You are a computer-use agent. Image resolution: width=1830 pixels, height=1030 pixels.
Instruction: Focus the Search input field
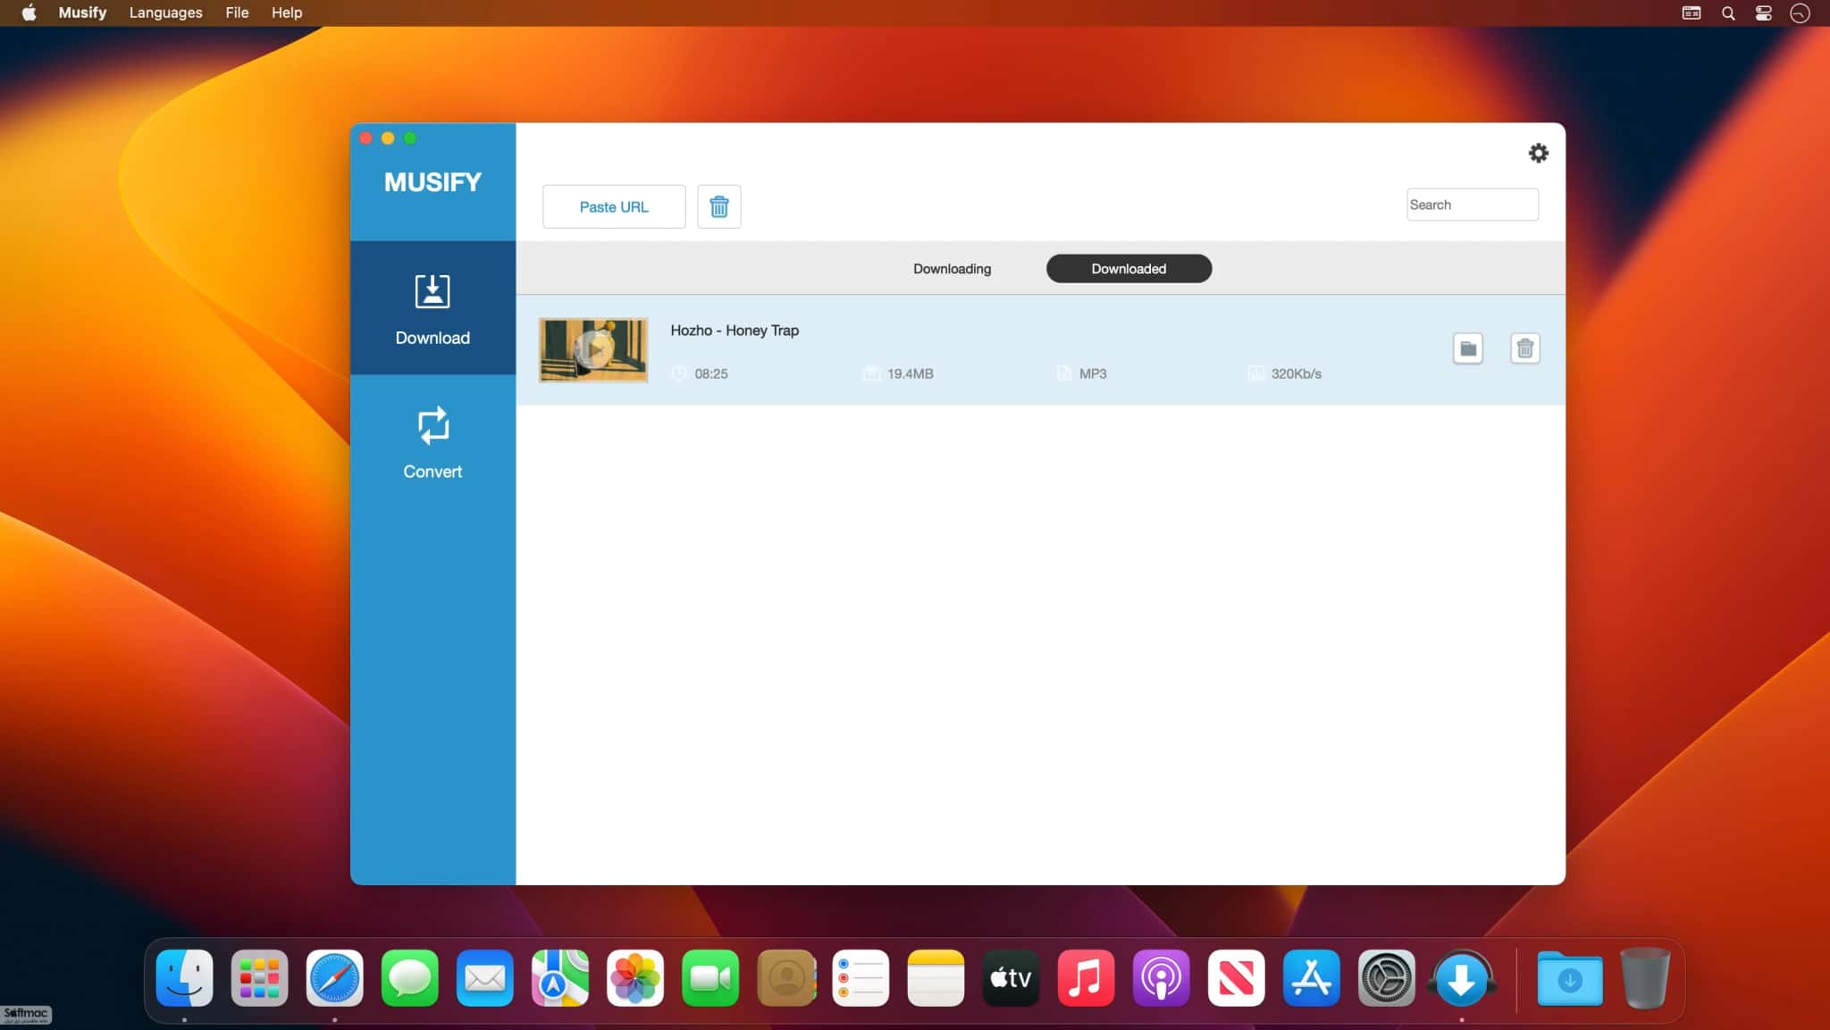(x=1472, y=205)
